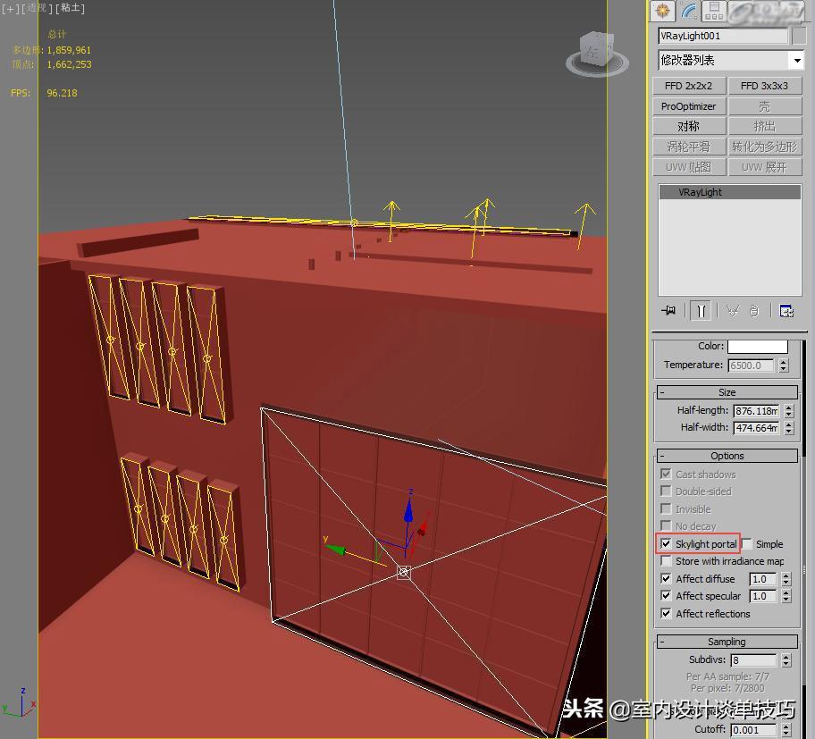The width and height of the screenshot is (815, 739).
Task: Click the Pin Stack icon
Action: [x=668, y=310]
